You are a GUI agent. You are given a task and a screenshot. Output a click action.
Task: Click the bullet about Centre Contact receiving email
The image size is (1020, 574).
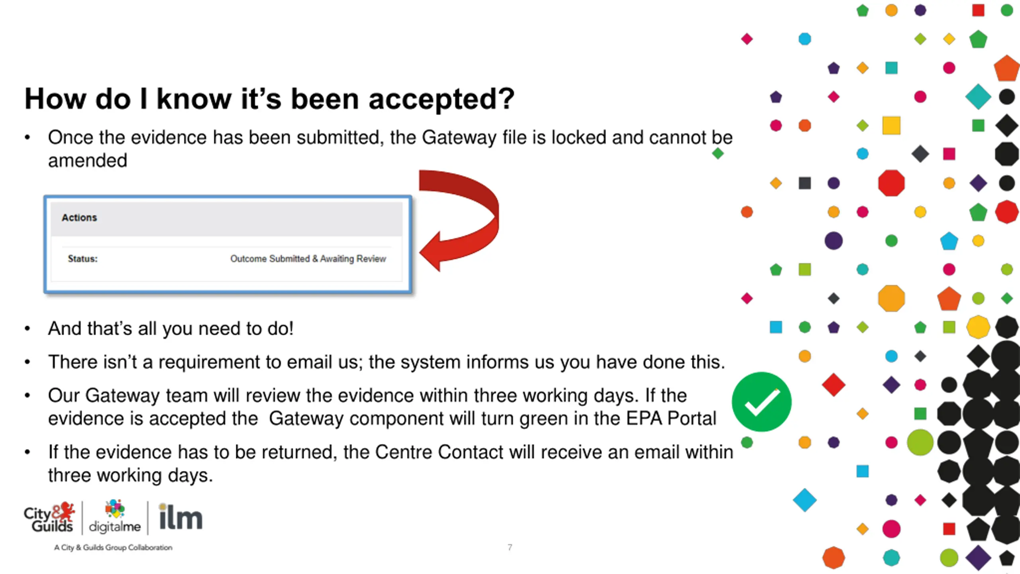tap(390, 464)
